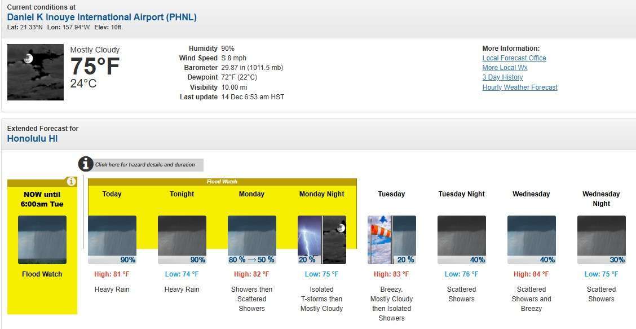The width and height of the screenshot is (636, 329).
Task: Click the yellow Flood Watch thumbnail image
Action: pyautogui.click(x=42, y=239)
